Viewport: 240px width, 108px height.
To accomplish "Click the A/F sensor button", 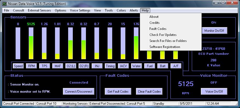I will pos(176,66).
